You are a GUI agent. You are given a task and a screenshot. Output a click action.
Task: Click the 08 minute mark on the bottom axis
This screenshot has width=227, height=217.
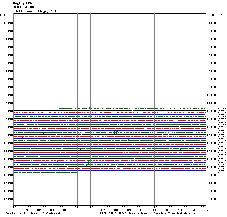coord(116,210)
